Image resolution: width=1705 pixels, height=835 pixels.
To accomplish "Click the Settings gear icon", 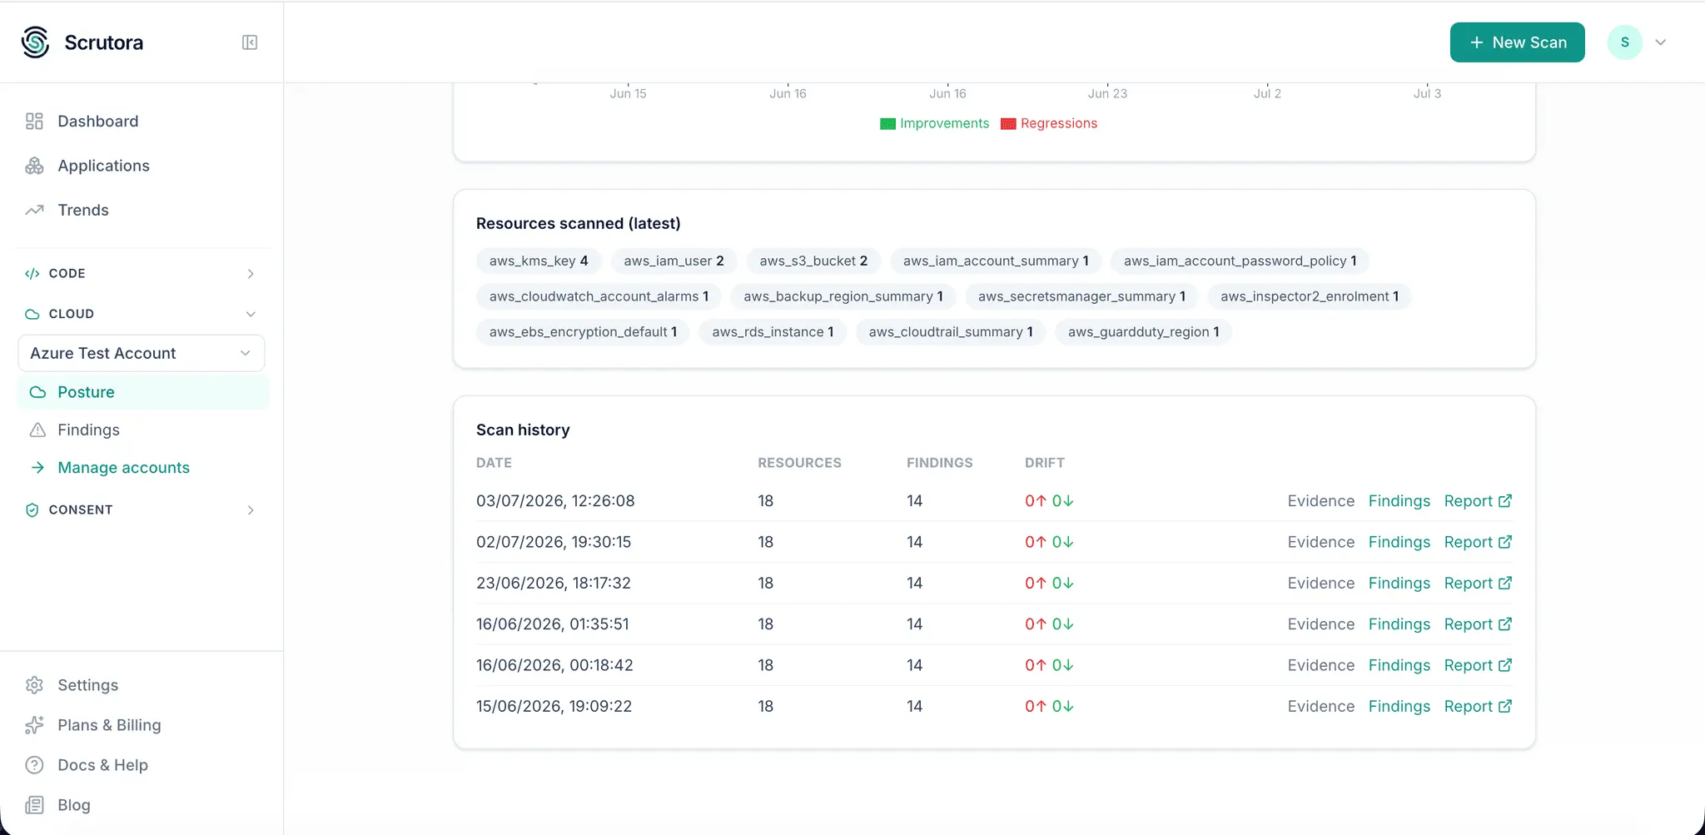I will 34,685.
